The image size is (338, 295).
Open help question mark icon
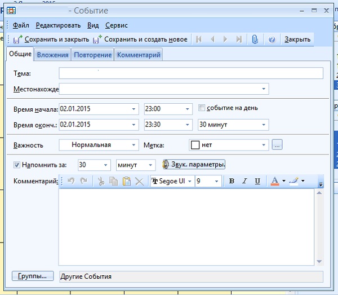pyautogui.click(x=272, y=39)
